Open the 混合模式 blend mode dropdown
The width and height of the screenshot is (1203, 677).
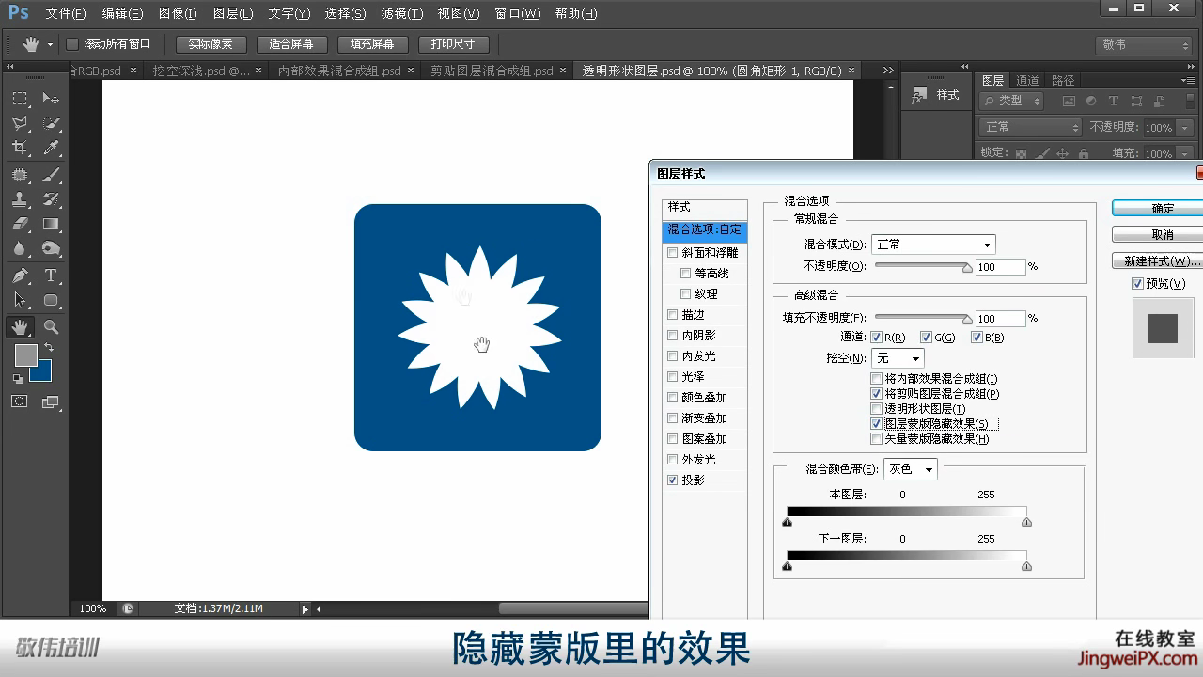pos(933,244)
